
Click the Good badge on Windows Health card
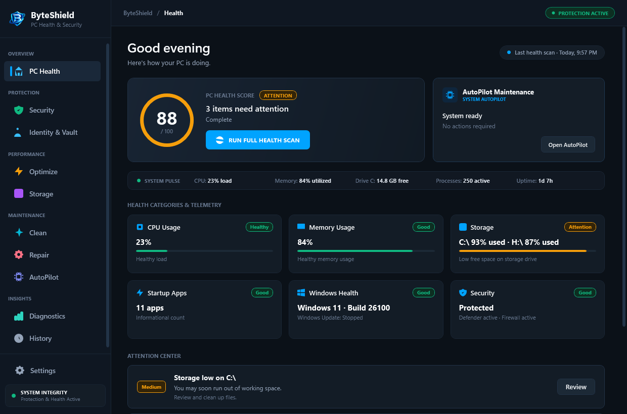(x=424, y=293)
